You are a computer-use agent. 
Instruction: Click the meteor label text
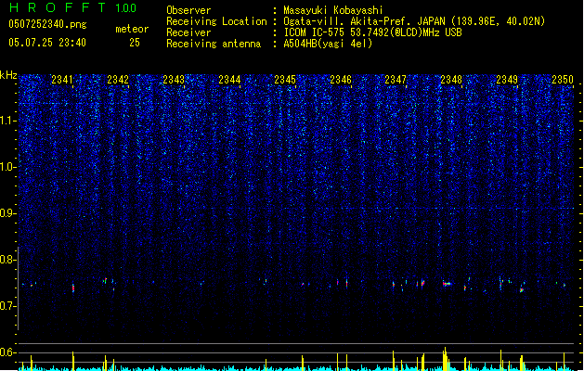(x=132, y=29)
